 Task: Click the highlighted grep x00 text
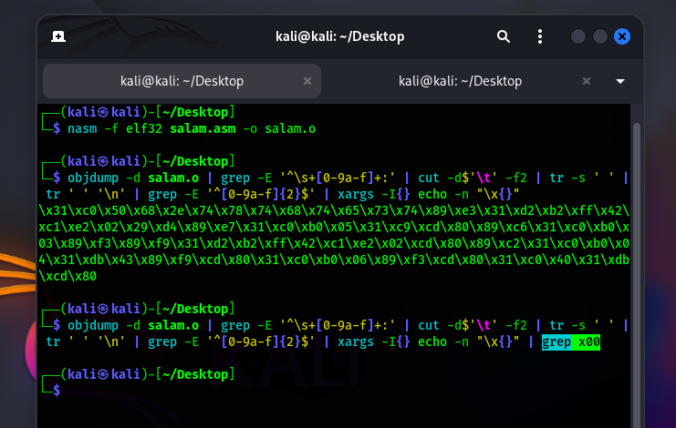(571, 342)
